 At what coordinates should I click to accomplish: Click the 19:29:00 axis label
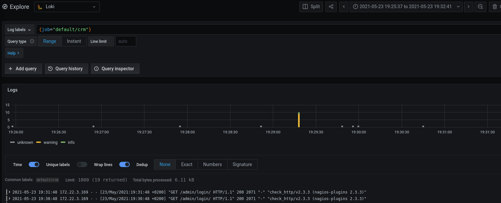point(273,132)
